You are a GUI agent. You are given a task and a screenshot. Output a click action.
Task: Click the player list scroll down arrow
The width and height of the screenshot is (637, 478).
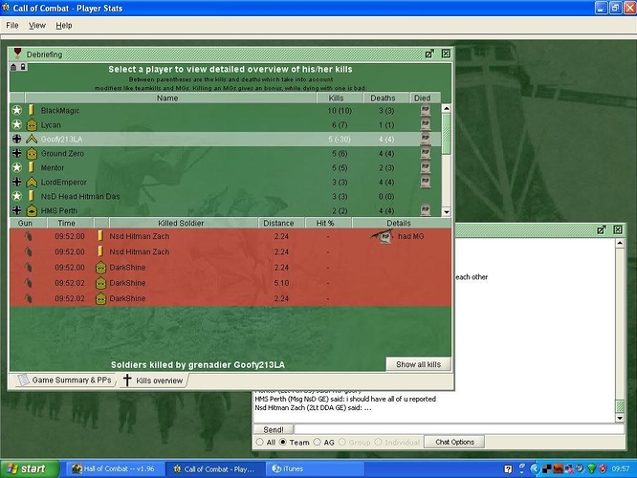coord(446,211)
